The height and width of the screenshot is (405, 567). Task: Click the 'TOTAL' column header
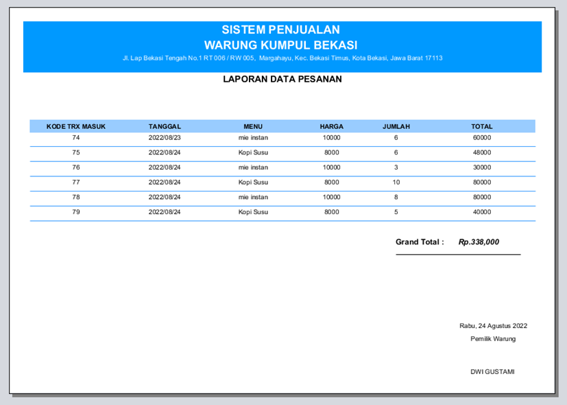coord(482,126)
